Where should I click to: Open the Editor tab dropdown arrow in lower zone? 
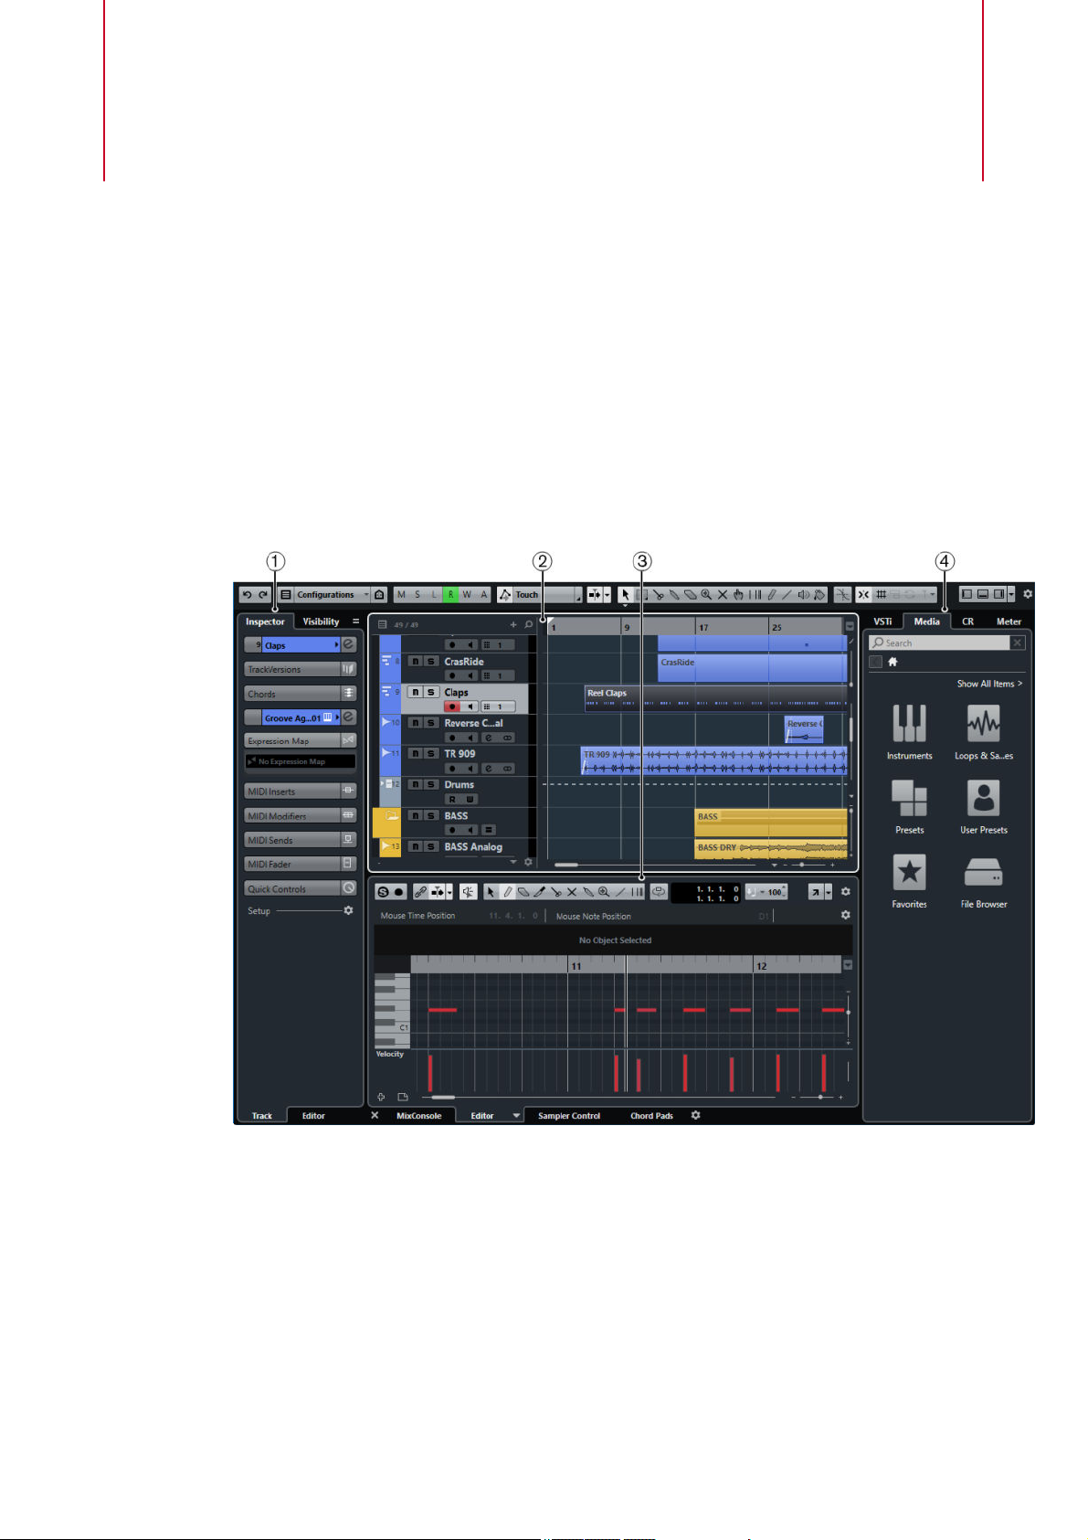click(x=516, y=1116)
